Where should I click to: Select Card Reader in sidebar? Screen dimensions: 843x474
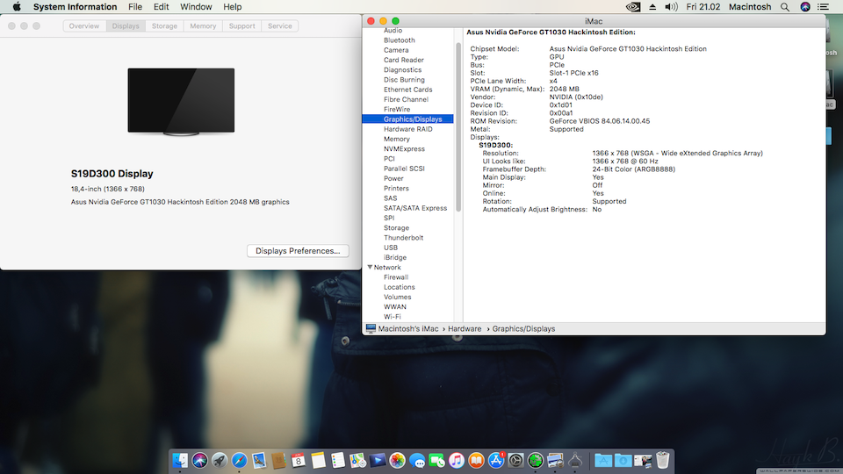coord(403,61)
